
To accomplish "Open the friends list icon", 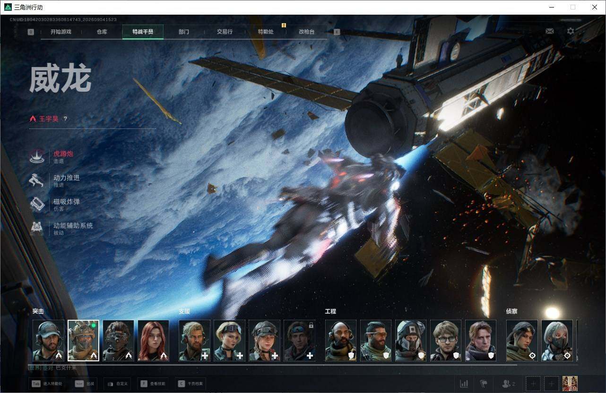I will point(509,384).
